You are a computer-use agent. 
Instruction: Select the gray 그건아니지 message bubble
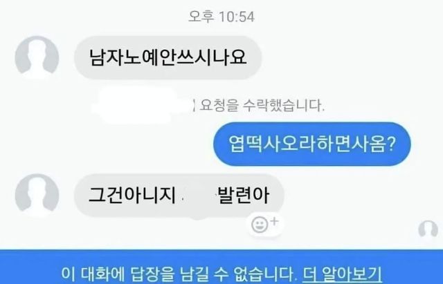[179, 196]
